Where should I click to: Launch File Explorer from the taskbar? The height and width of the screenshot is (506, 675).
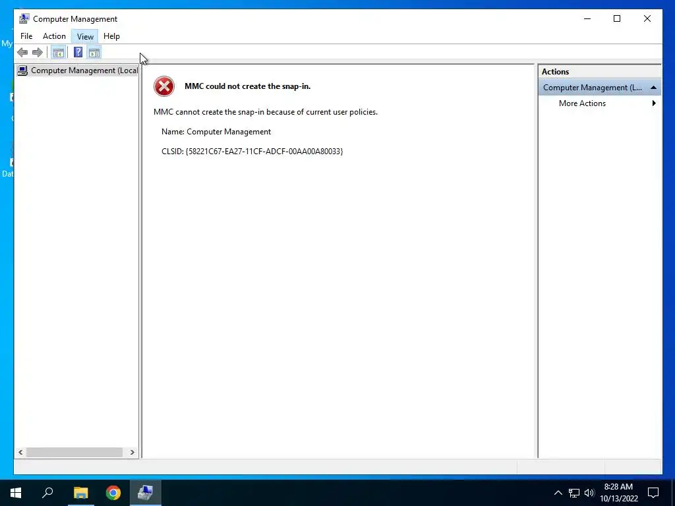[x=80, y=493]
